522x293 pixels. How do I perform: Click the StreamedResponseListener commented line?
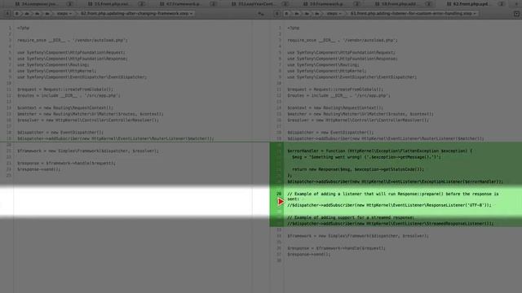391,224
